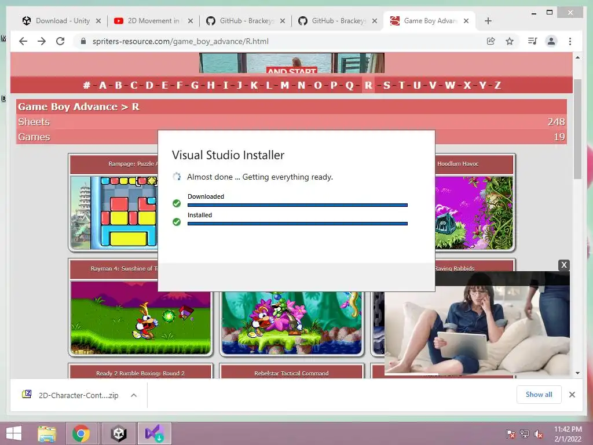Open File Explorer from the taskbar

(47, 433)
